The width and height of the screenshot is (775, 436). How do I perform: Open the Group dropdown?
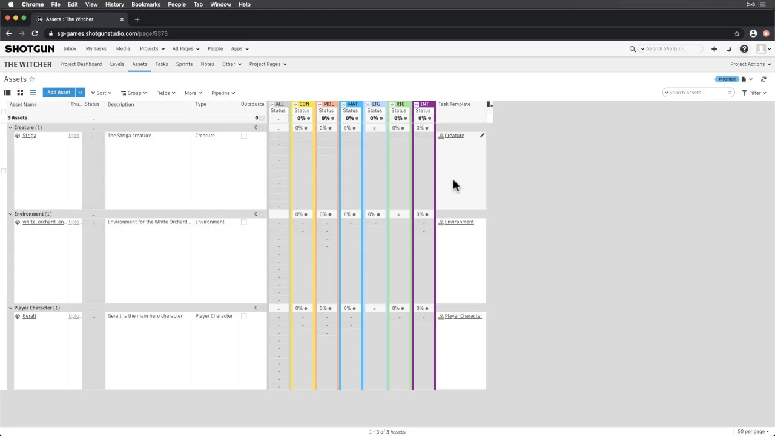pos(134,93)
